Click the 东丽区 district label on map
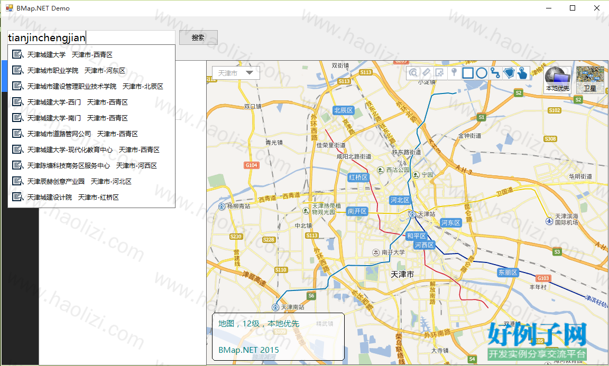Viewport: 609px width, 366px height. point(508,273)
